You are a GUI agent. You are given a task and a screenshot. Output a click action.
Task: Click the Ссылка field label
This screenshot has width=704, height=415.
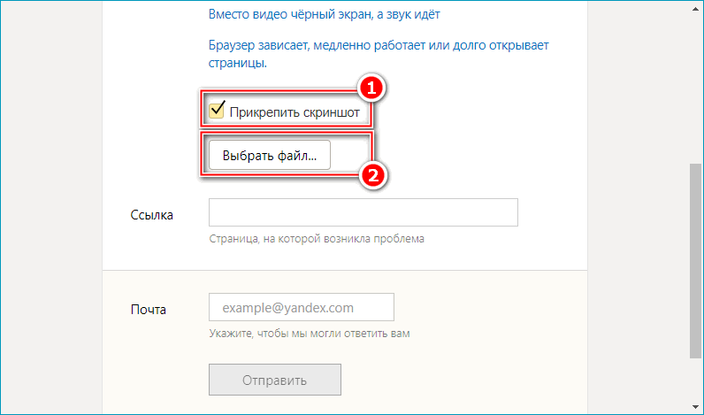pos(151,214)
